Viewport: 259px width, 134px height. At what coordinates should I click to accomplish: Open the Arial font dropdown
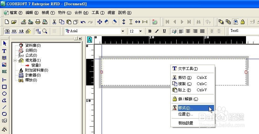point(123,31)
